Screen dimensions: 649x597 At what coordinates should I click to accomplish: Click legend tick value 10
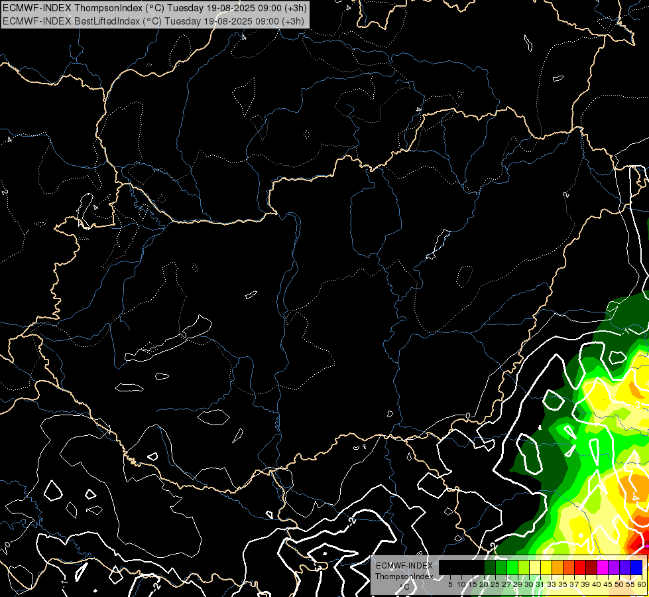point(461,584)
